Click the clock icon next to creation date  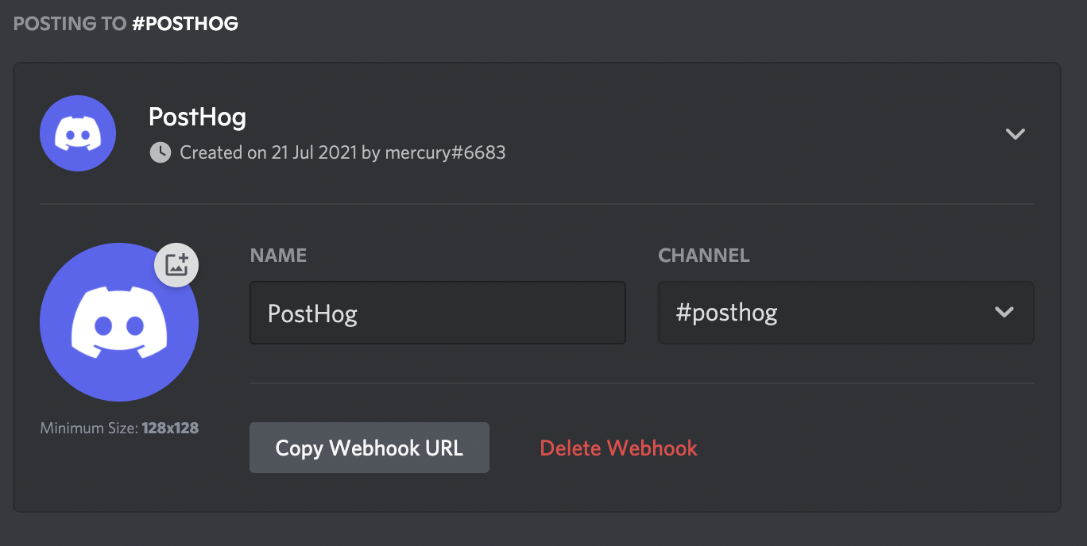pos(160,152)
